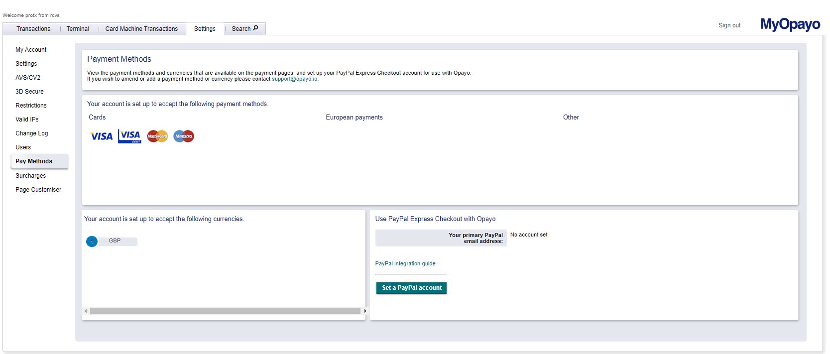Screen dimensions: 830x354
Task: Click Welcome protx from rcvs text
Action: [x=31, y=15]
